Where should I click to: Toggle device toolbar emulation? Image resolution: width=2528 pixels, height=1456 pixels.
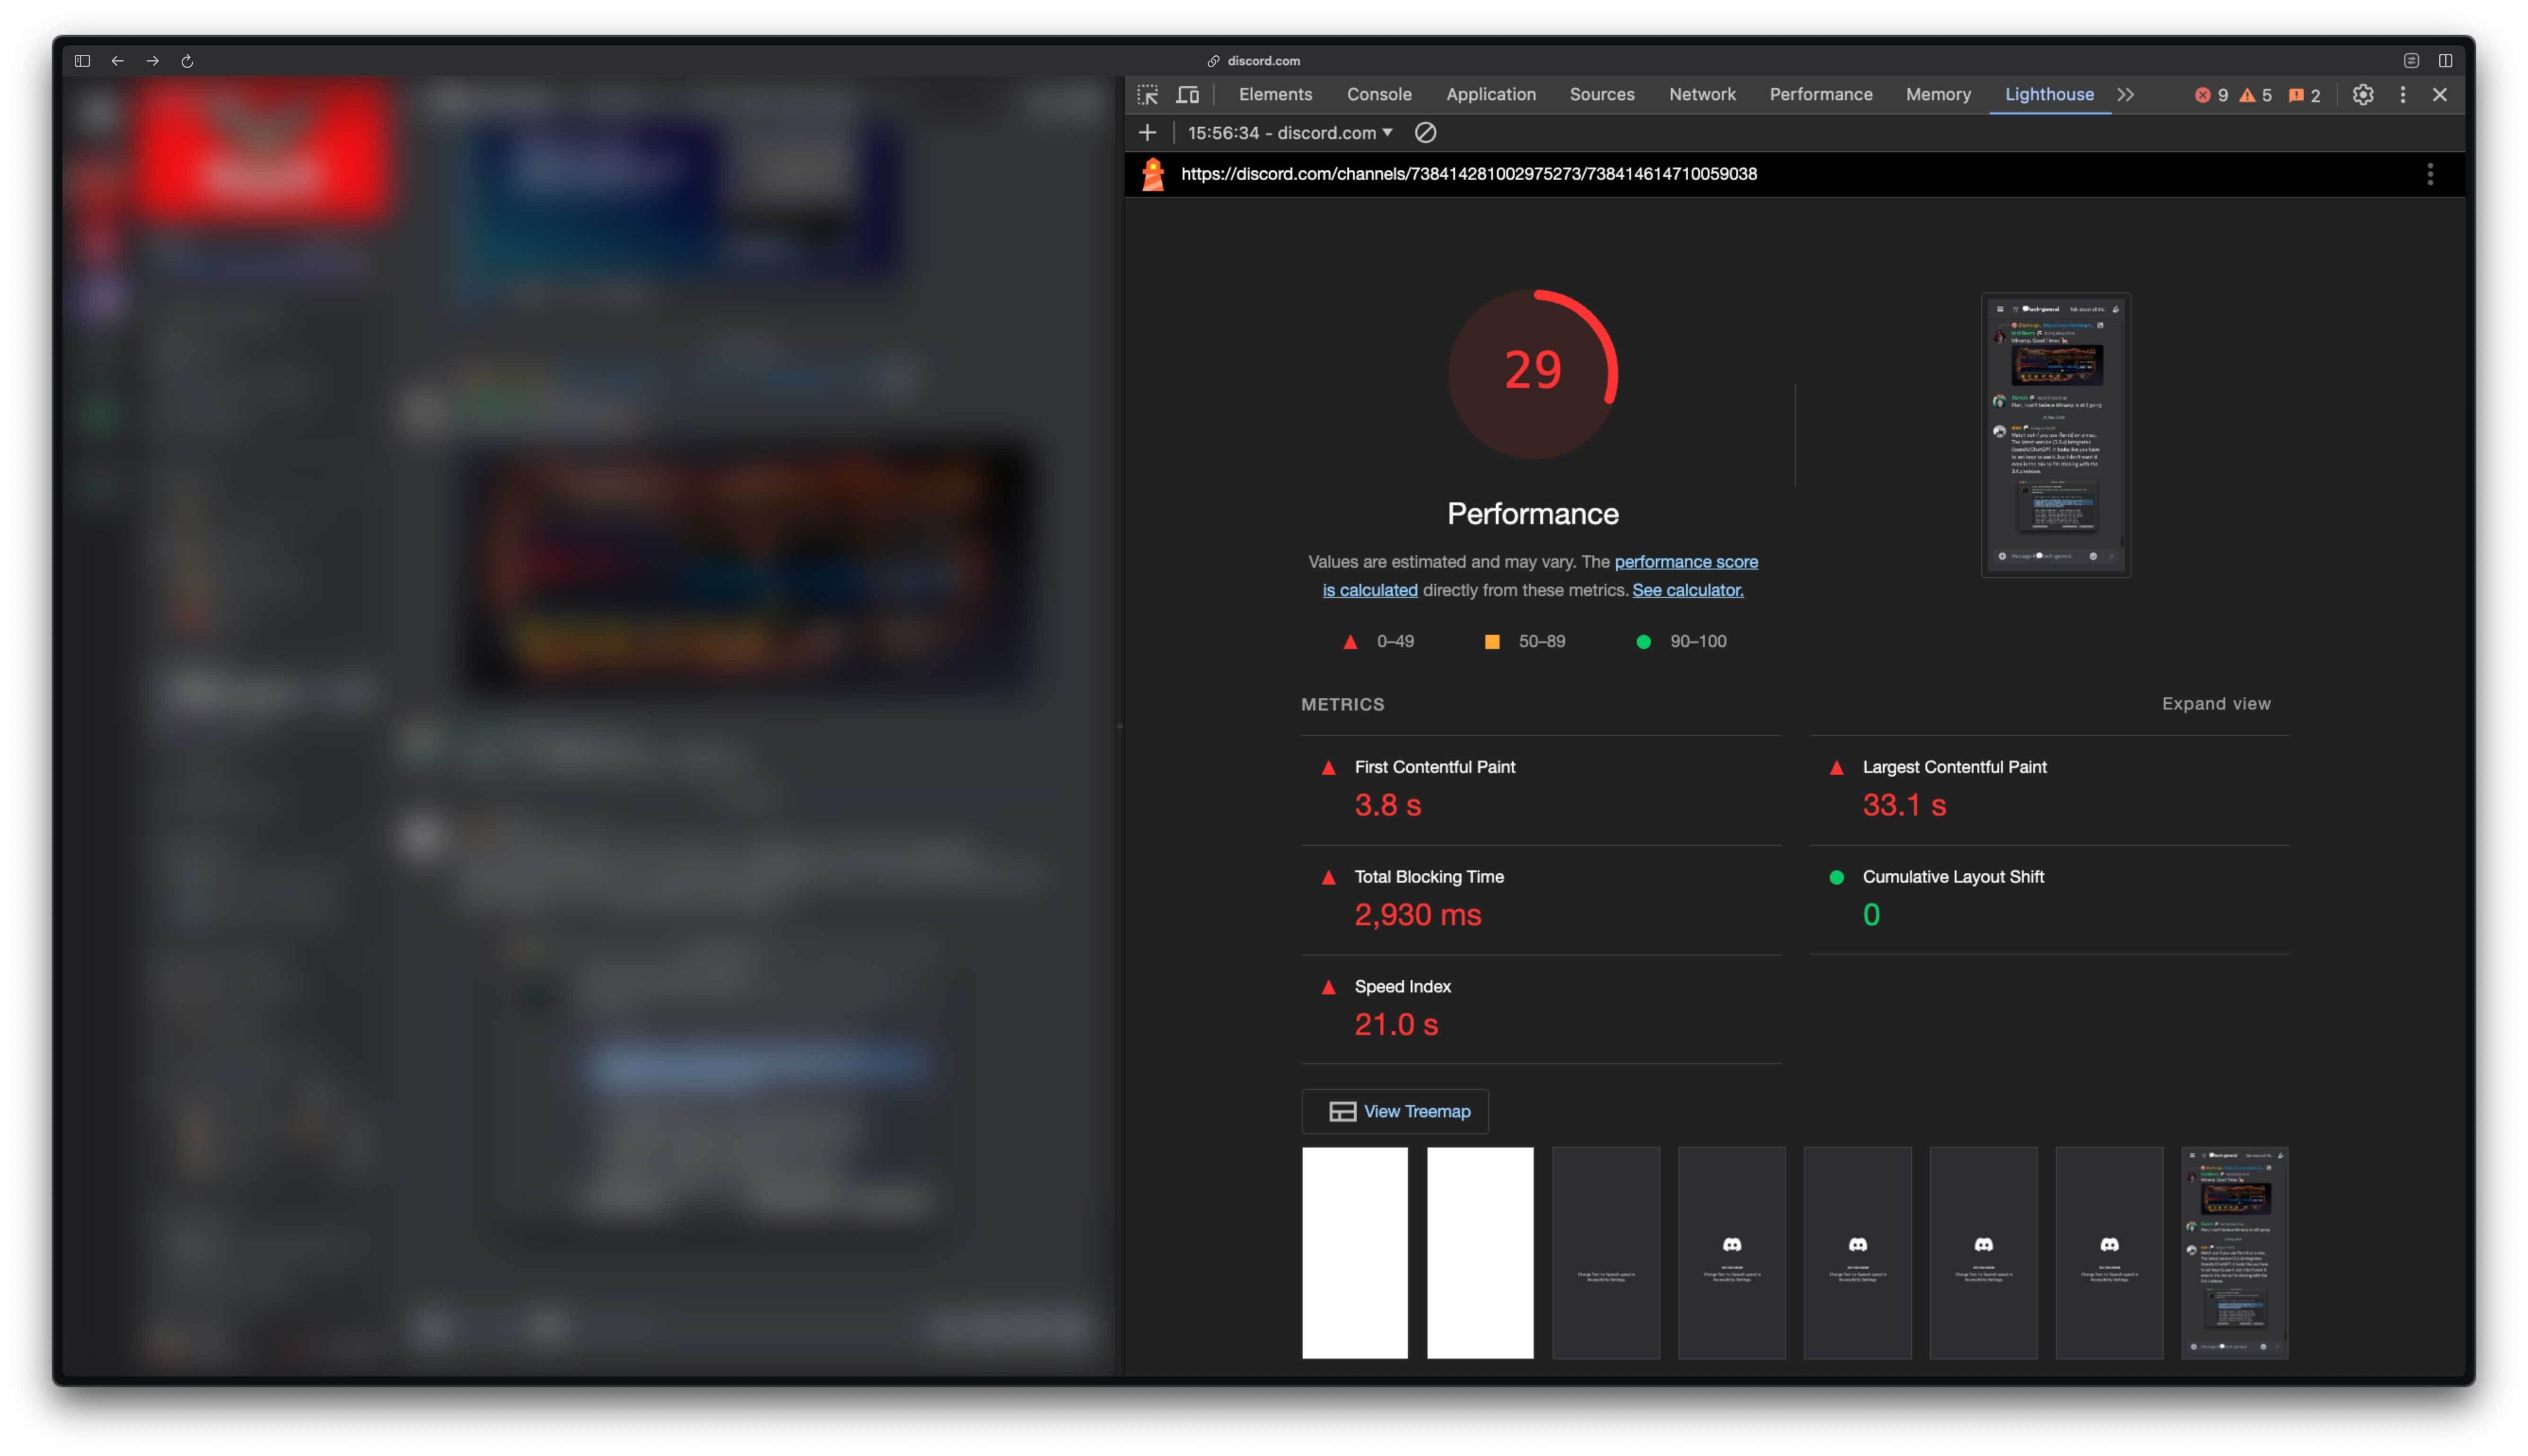[x=1187, y=95]
